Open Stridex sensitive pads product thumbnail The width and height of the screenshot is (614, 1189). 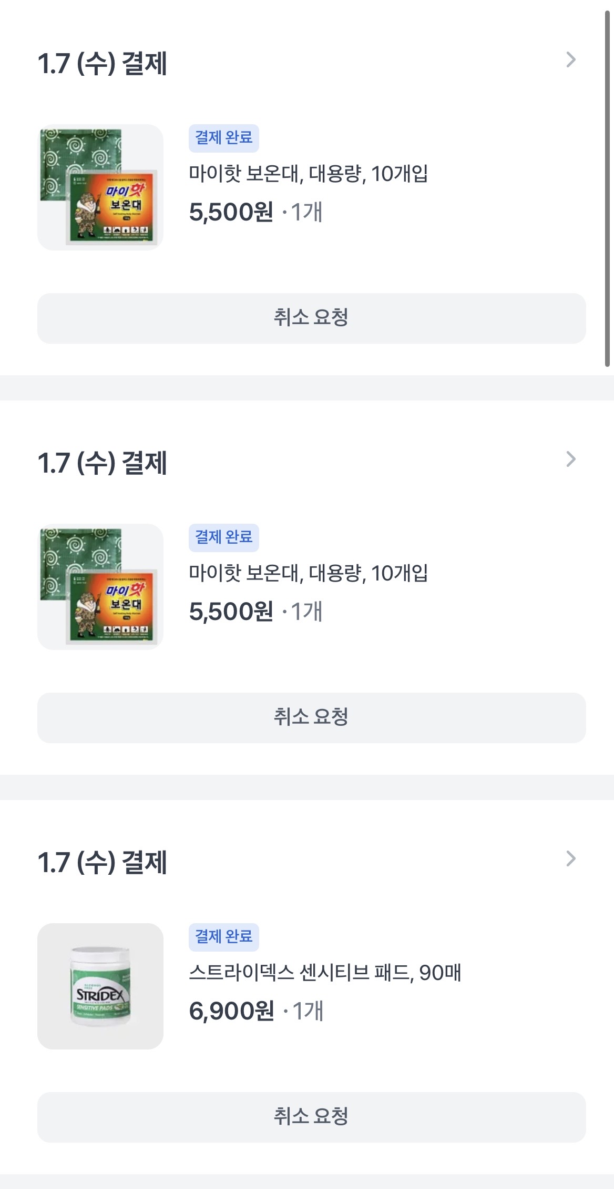100,986
